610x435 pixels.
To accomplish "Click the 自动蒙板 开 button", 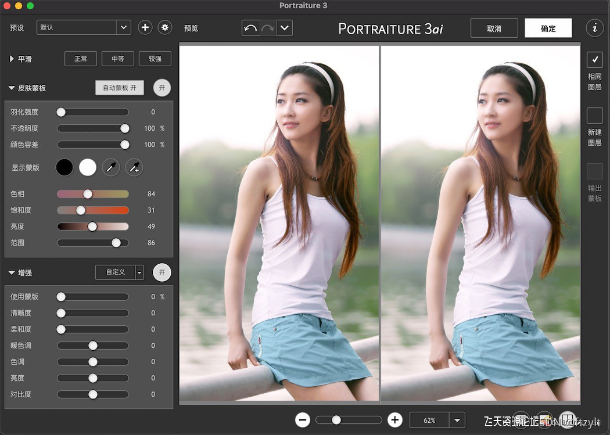I will click(120, 88).
